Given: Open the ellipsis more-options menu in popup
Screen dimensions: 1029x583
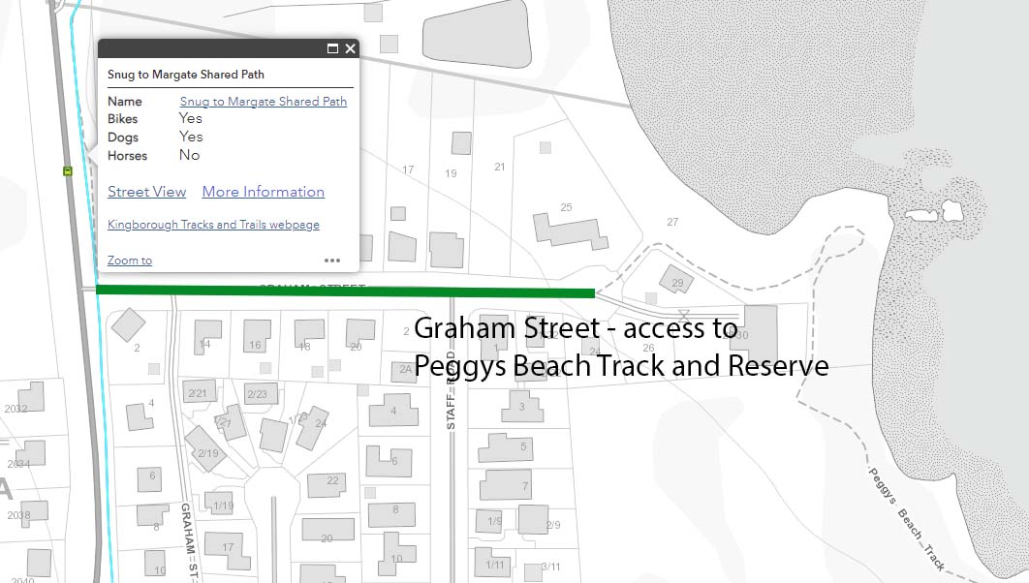Looking at the screenshot, I should point(333,260).
